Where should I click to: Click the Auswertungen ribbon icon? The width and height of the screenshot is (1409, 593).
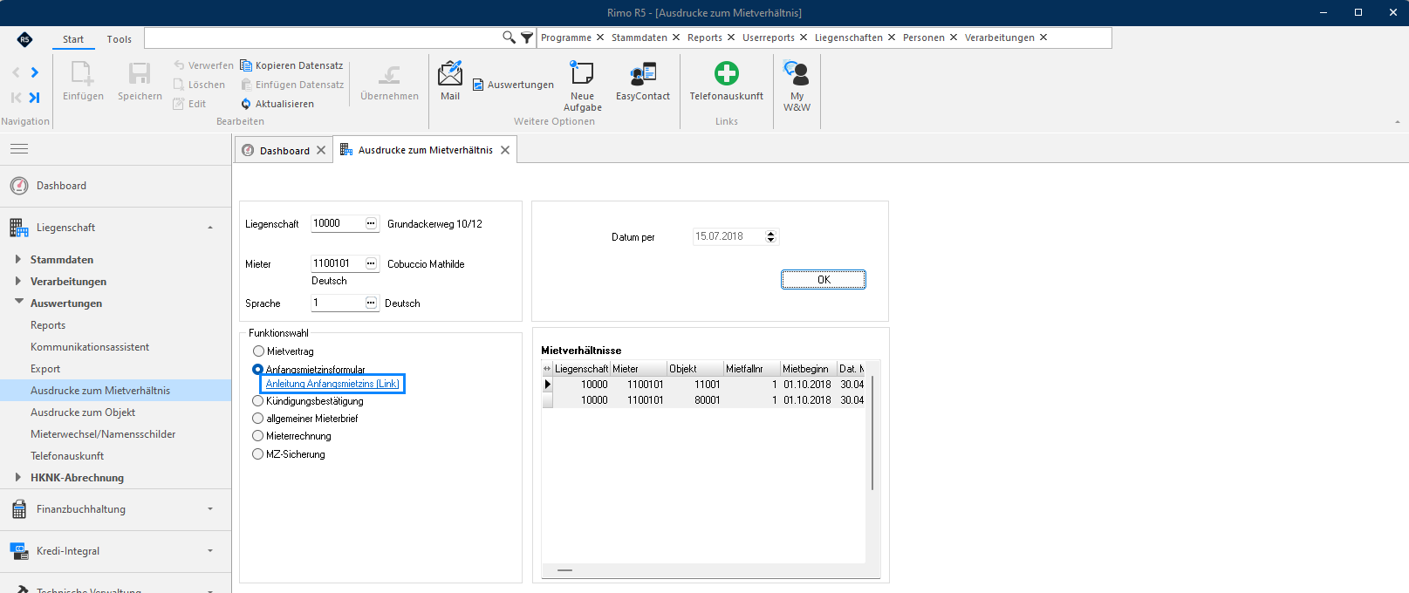pyautogui.click(x=479, y=85)
